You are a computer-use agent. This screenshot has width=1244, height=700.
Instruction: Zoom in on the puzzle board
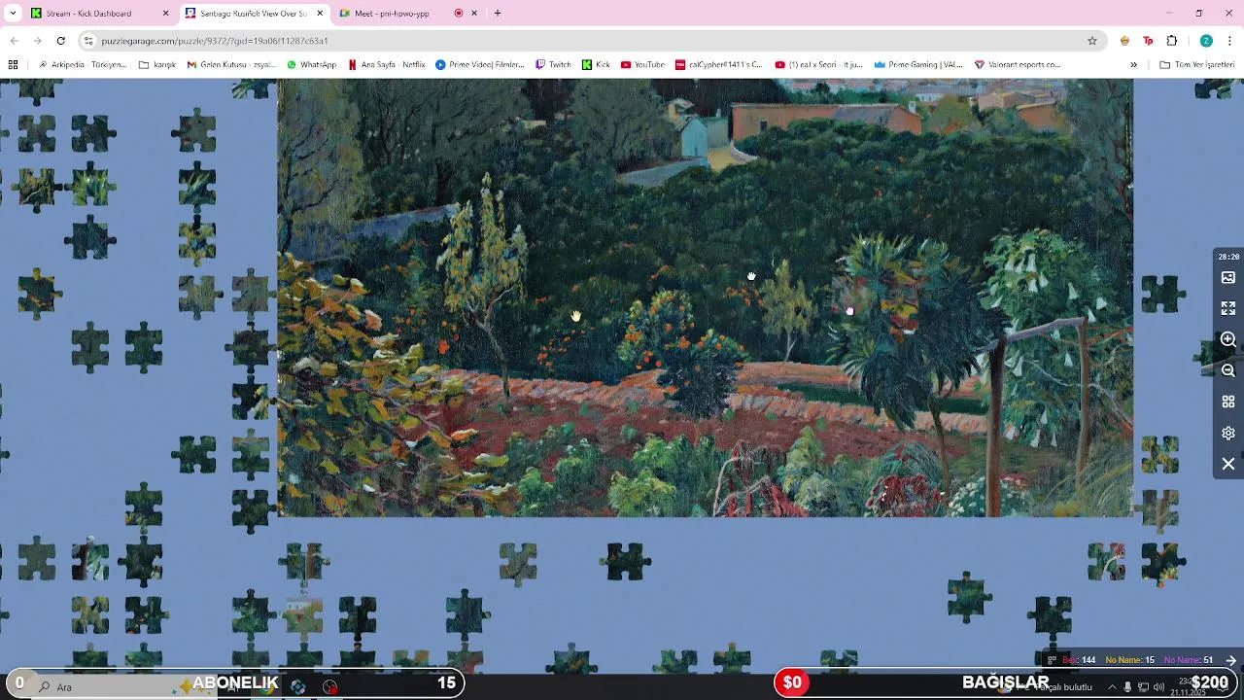coord(1228,339)
